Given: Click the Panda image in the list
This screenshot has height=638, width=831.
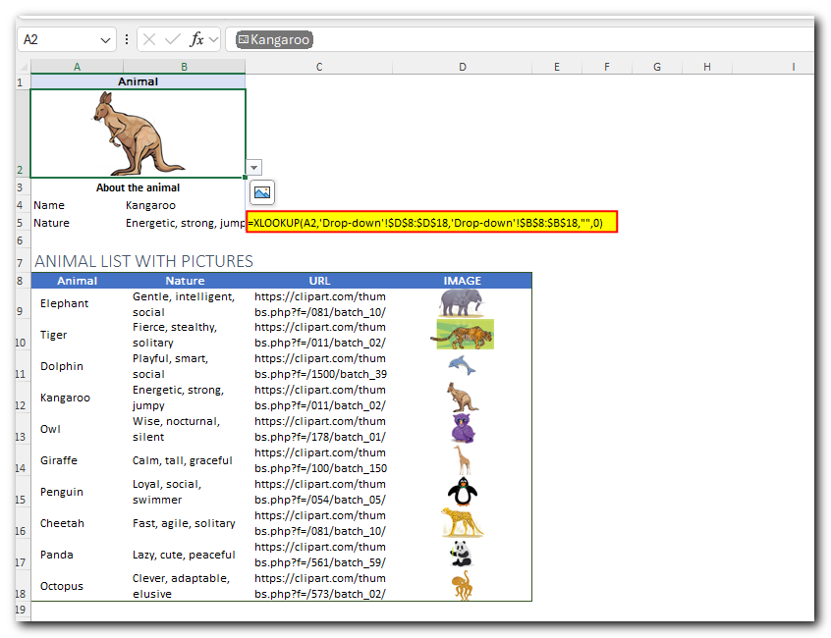Looking at the screenshot, I should click(x=461, y=554).
